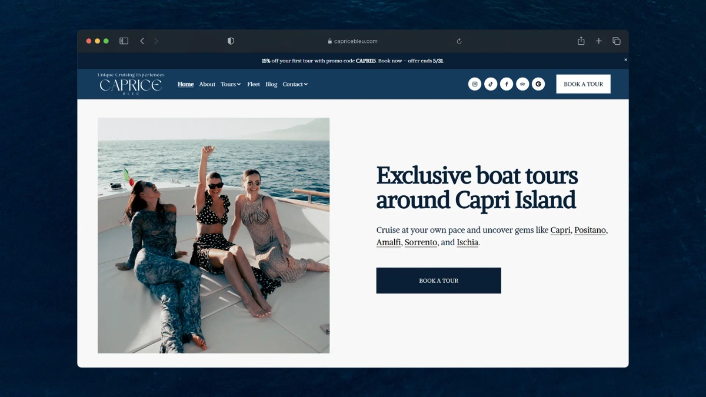Open the TikTok social icon

tap(491, 84)
